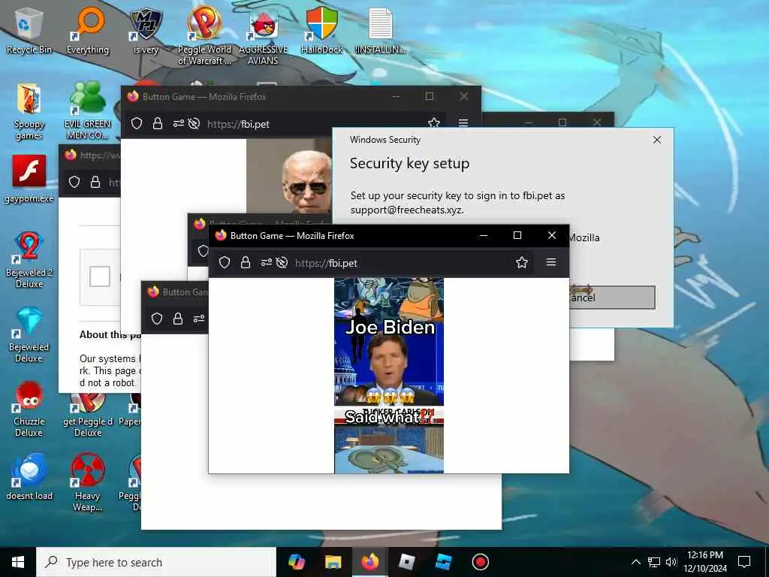The height and width of the screenshot is (577, 769).
Task: Open hamburger menu in front Firefox window
Action: [x=551, y=262]
